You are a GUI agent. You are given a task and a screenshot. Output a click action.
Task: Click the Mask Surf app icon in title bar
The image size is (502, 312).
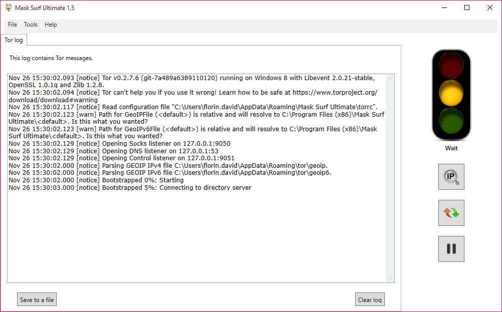(x=9, y=8)
